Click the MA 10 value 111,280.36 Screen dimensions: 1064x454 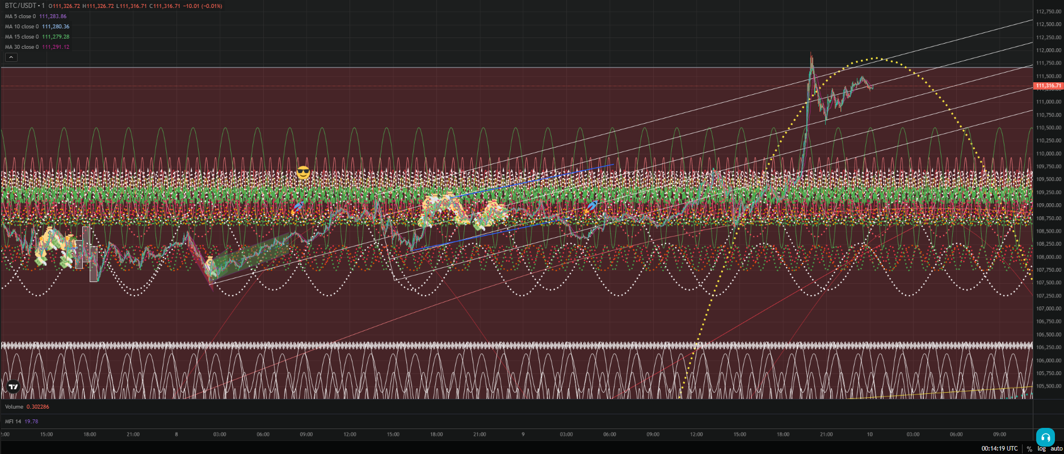(x=56, y=27)
